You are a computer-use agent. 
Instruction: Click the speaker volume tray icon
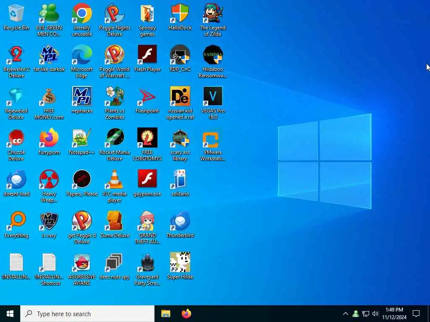(375, 314)
